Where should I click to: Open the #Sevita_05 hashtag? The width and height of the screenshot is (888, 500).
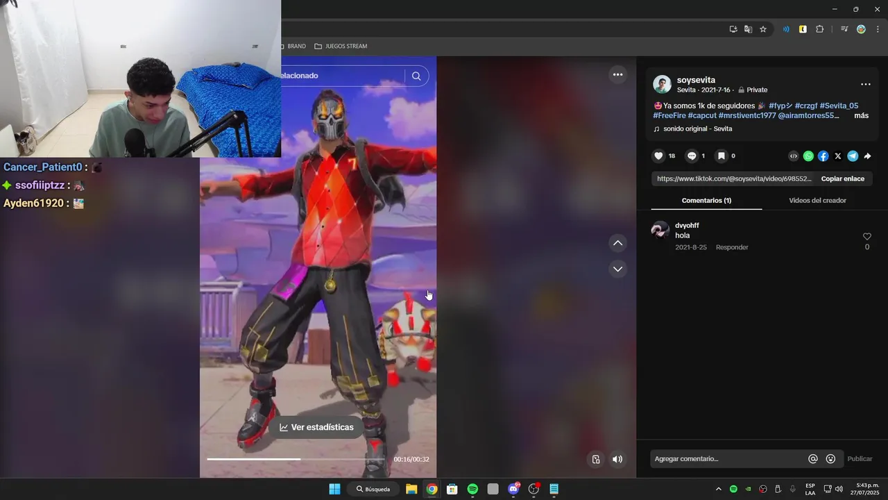[x=839, y=106]
